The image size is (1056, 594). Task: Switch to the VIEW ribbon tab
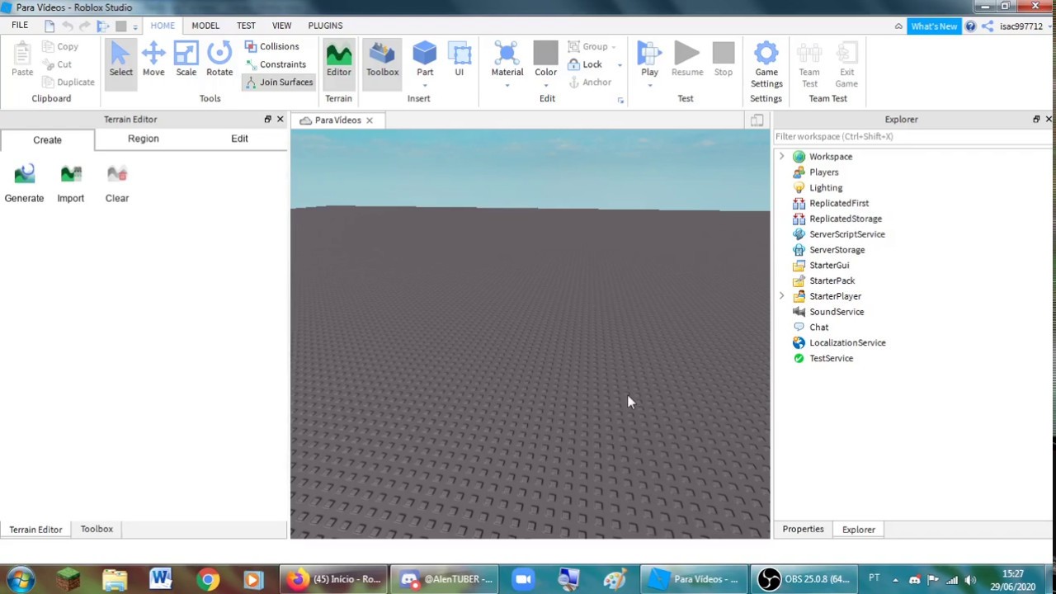pyautogui.click(x=281, y=26)
